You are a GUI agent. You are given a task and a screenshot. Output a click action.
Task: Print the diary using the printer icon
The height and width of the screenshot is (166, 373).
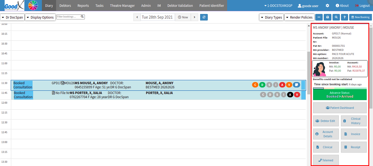pos(327,17)
